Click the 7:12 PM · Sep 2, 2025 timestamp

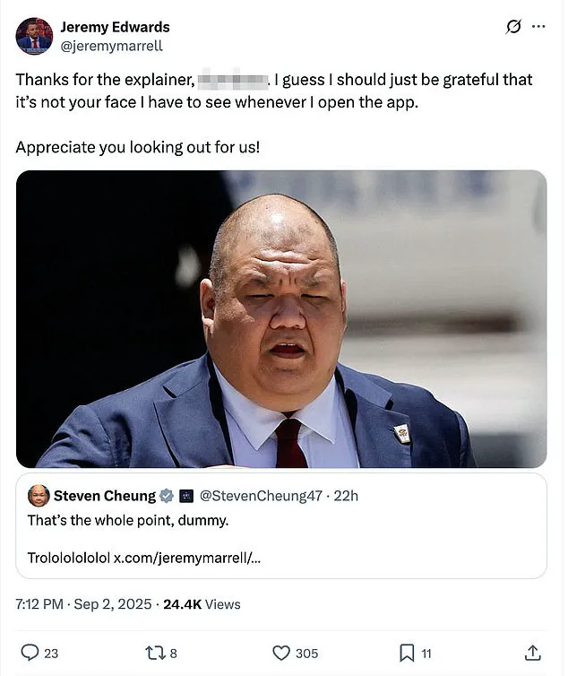click(82, 604)
